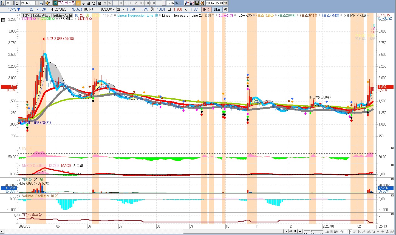The width and height of the screenshot is (396, 235).
Task: Click the bottom zoom slider handle
Action: point(311,231)
